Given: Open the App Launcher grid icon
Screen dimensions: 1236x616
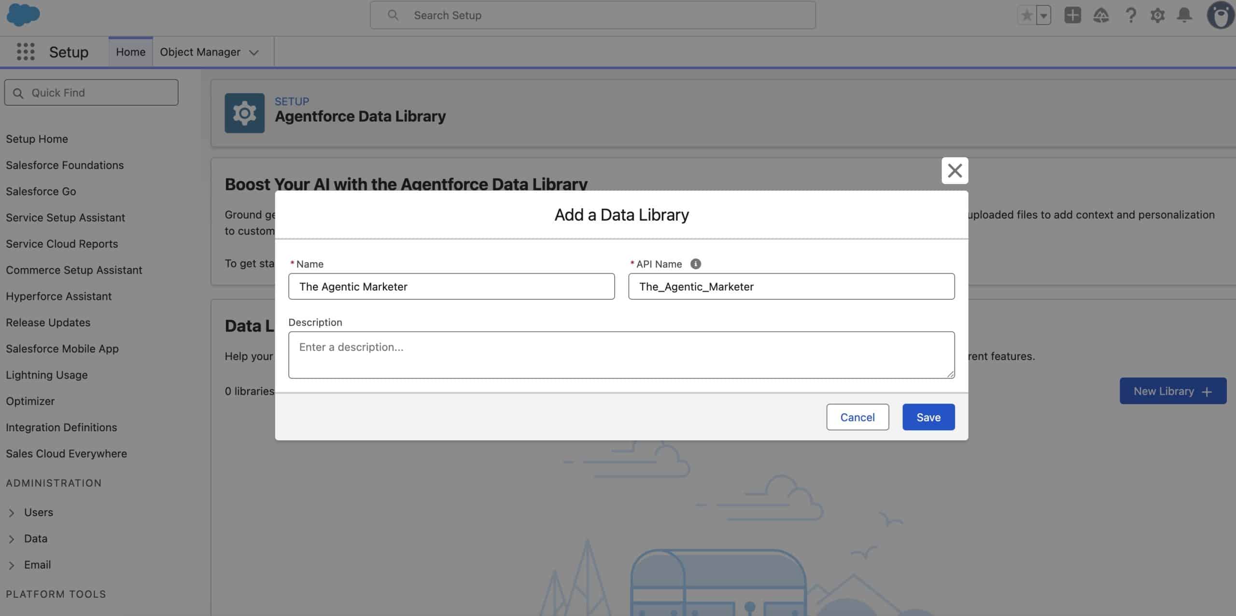Looking at the screenshot, I should (x=26, y=52).
